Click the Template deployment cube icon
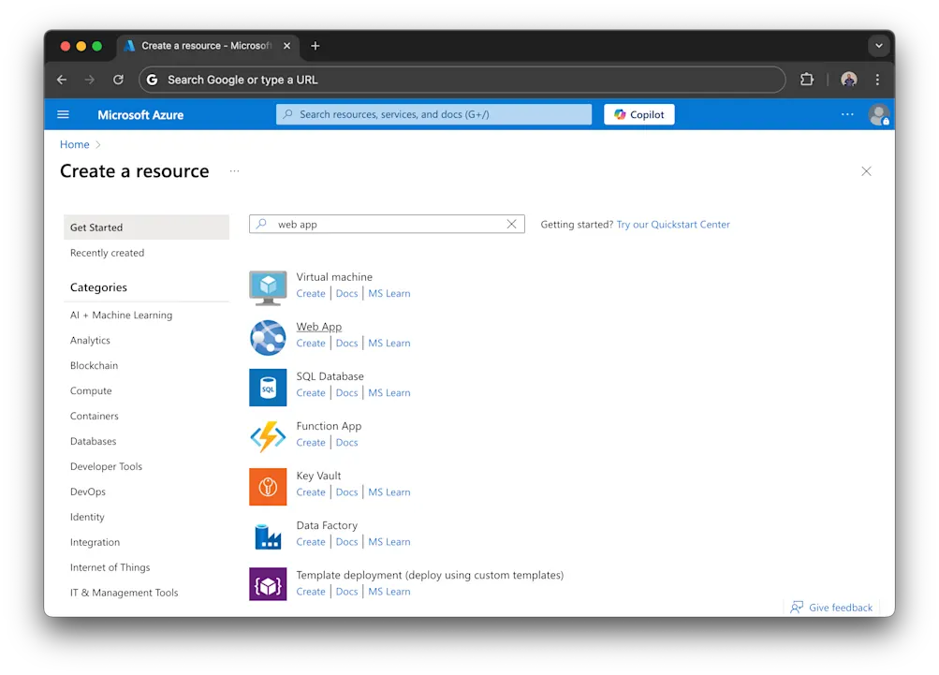Image resolution: width=939 pixels, height=675 pixels. pyautogui.click(x=268, y=583)
